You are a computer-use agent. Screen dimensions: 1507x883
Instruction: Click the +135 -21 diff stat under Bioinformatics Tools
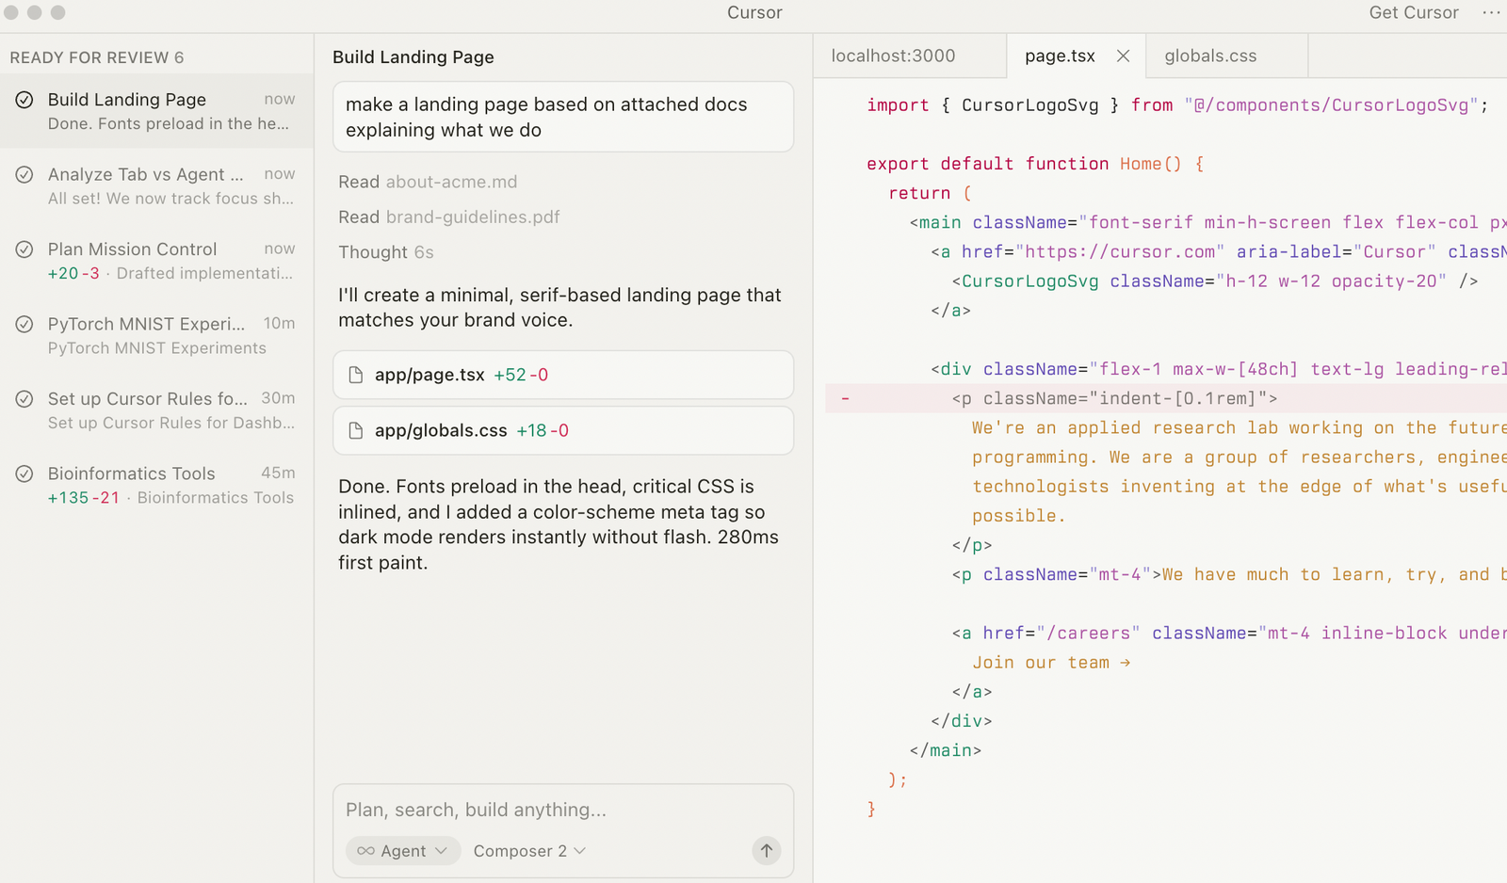coord(84,497)
